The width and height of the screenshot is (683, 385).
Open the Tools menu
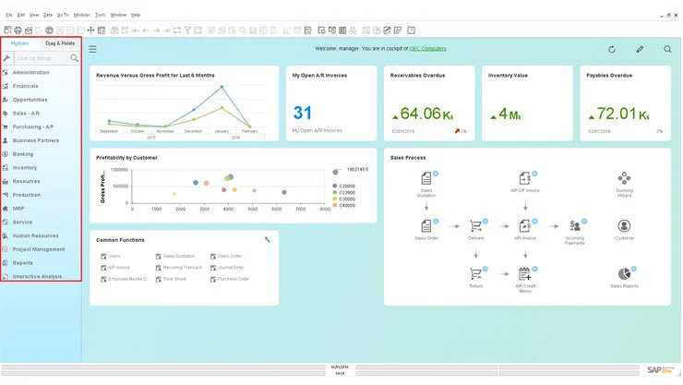pos(101,15)
